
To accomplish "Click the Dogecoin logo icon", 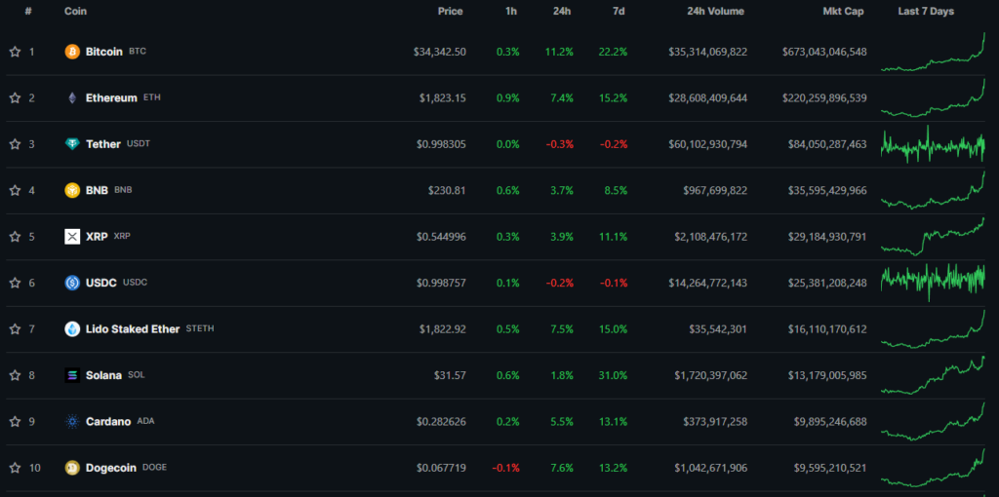I will point(72,468).
